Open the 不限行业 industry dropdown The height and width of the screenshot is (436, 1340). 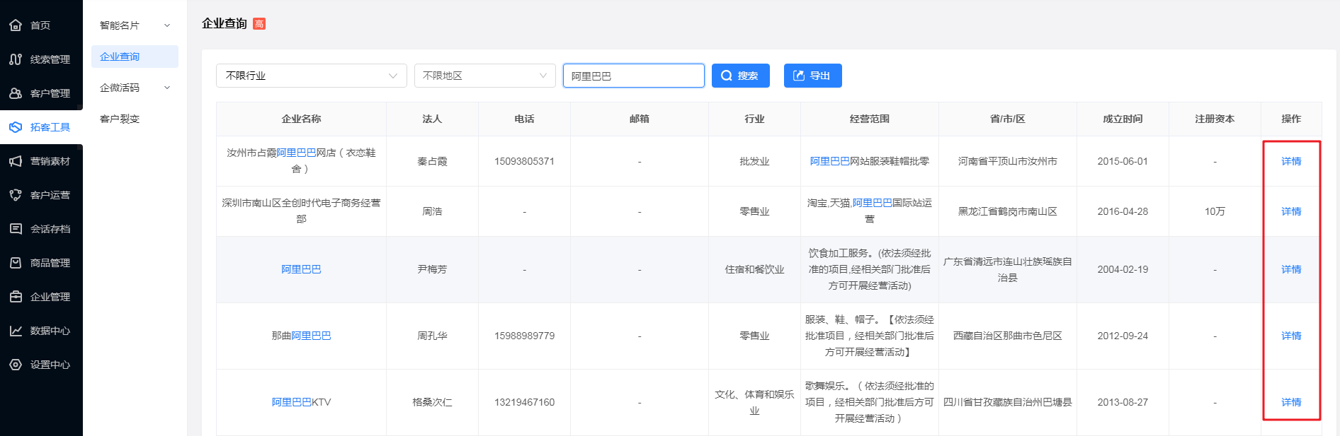coord(312,76)
